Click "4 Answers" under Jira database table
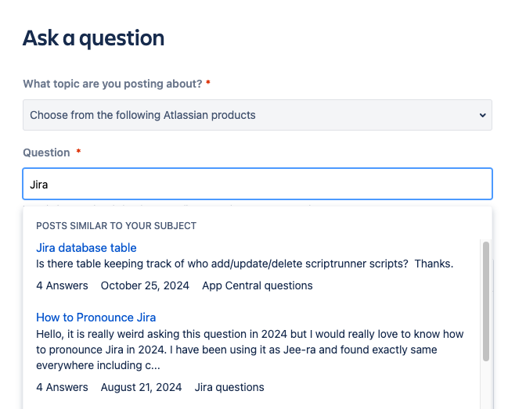This screenshot has width=526, height=409. click(x=62, y=285)
